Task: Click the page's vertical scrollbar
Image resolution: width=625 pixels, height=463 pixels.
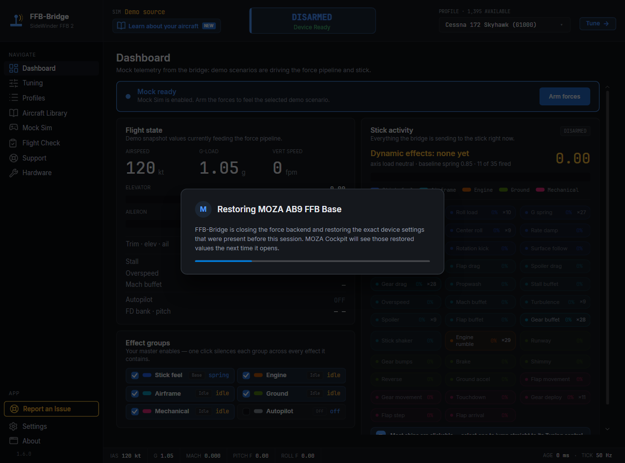Action: click(607, 248)
